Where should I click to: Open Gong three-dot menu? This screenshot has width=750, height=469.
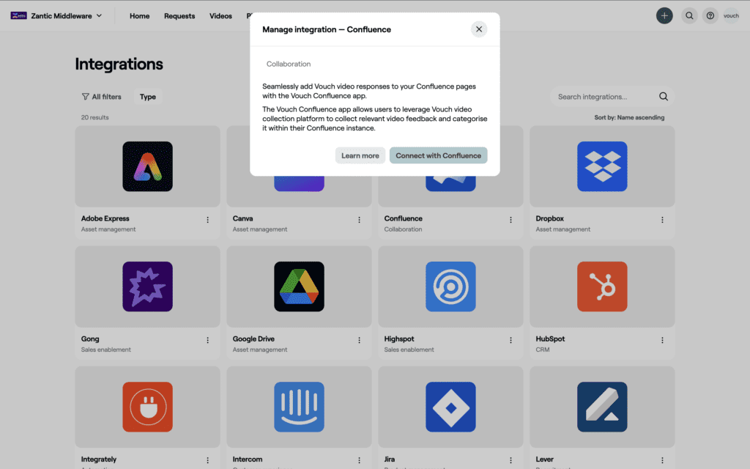coord(207,340)
